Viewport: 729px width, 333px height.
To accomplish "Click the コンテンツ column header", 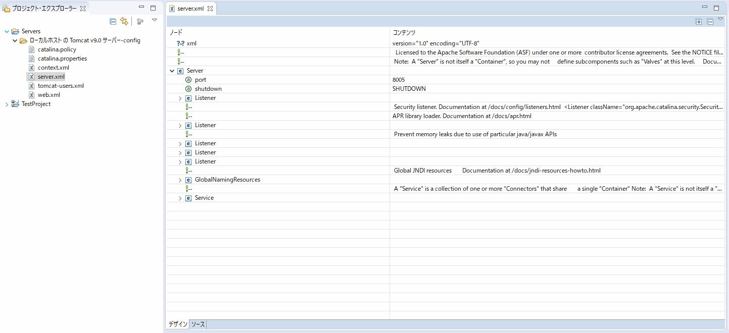I will tap(557, 32).
